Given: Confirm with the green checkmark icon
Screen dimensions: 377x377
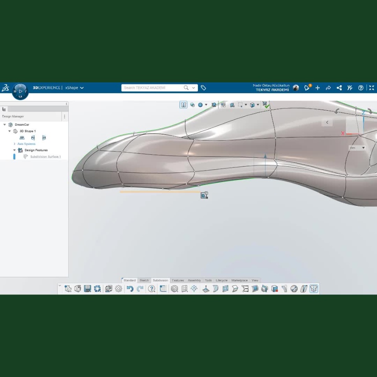Looking at the screenshot, I should coord(266,105).
